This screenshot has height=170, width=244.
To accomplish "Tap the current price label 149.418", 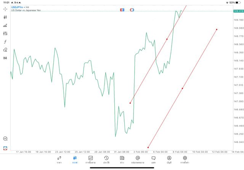I will 239,11.
